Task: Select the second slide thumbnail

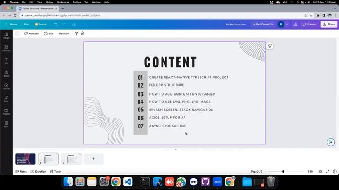Action: click(x=48, y=159)
